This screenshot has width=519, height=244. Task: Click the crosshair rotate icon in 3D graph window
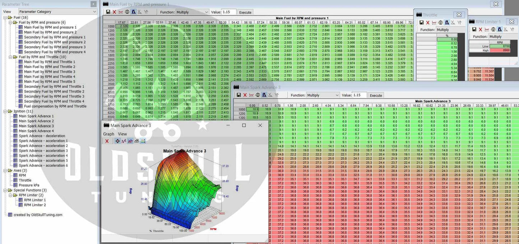[117, 141]
